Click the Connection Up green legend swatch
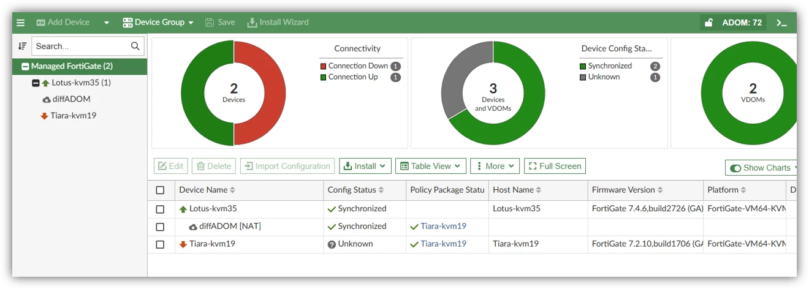Image resolution: width=809 pixels, height=289 pixels. pos(323,77)
